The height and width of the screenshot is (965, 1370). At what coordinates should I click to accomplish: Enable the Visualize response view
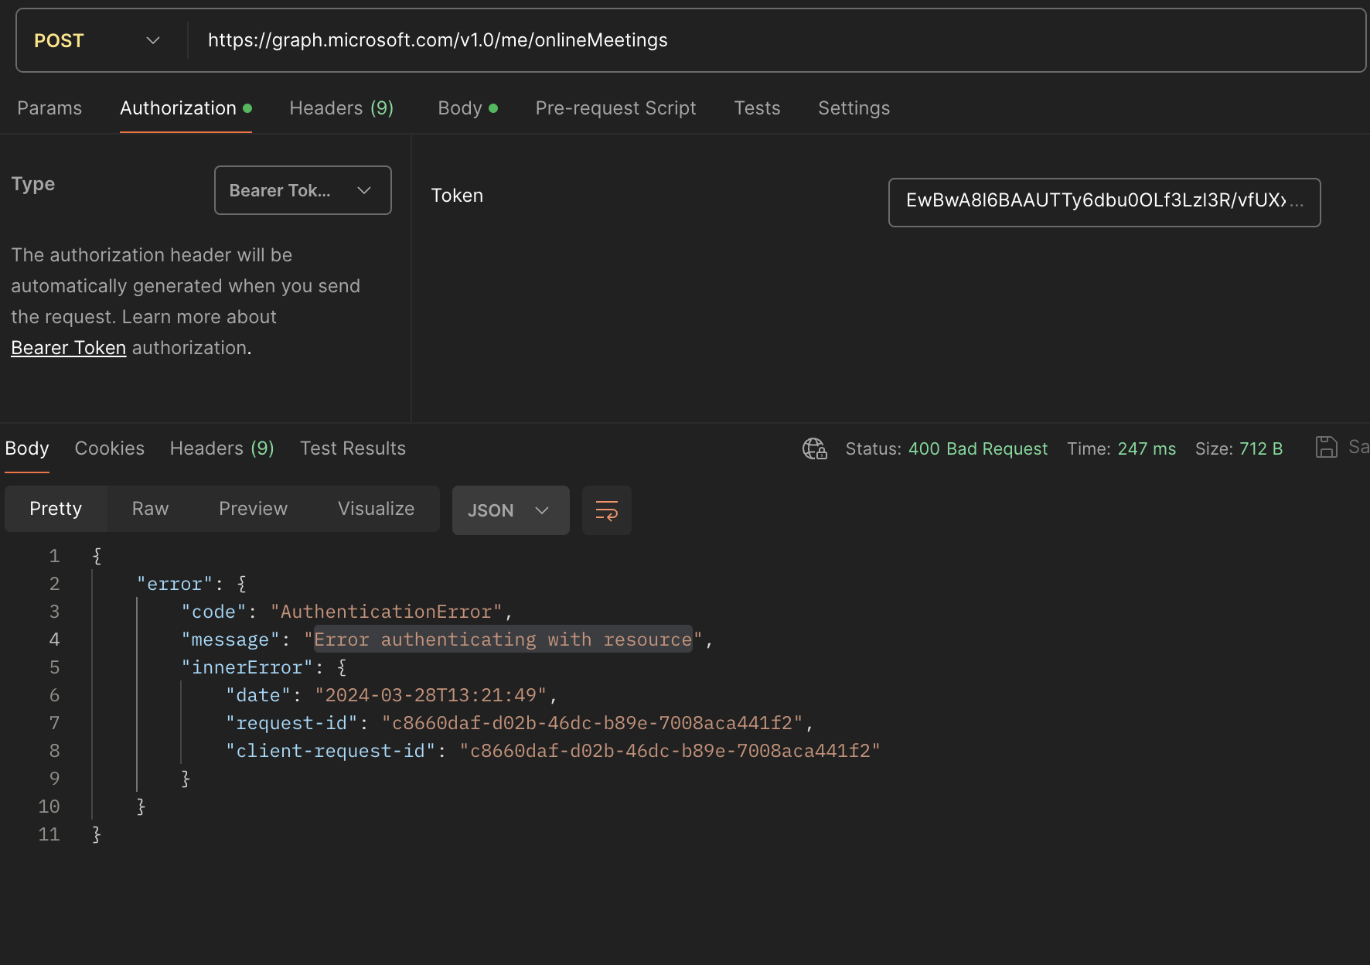click(376, 509)
